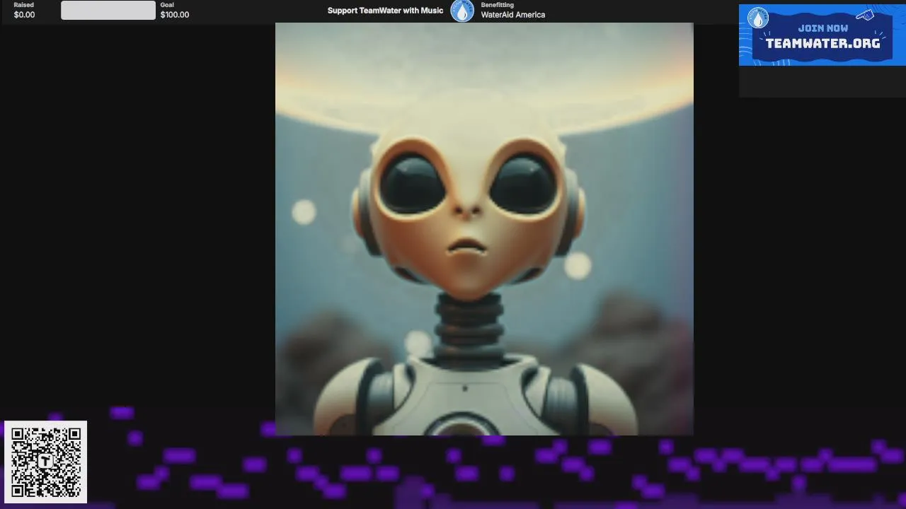Click the "WaterAid America" beneficiary text
This screenshot has width=906, height=509.
coord(513,15)
